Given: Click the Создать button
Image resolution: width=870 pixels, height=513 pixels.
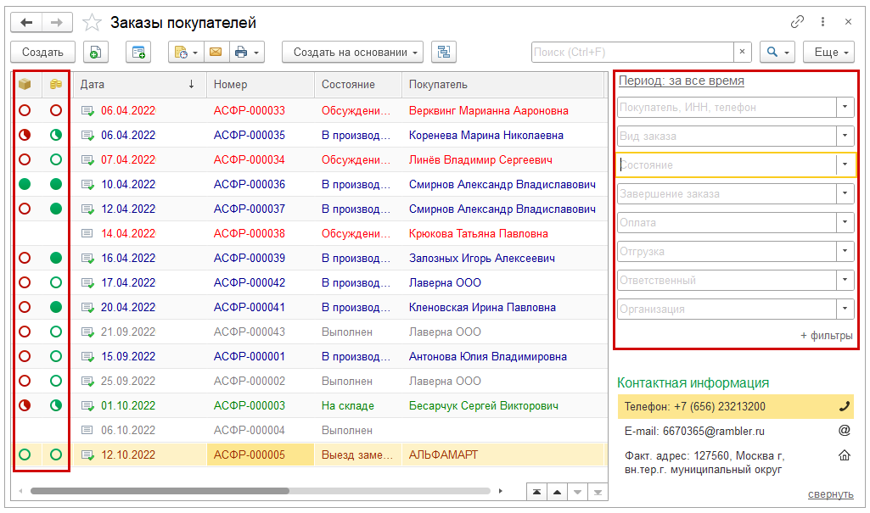Looking at the screenshot, I should (x=42, y=52).
